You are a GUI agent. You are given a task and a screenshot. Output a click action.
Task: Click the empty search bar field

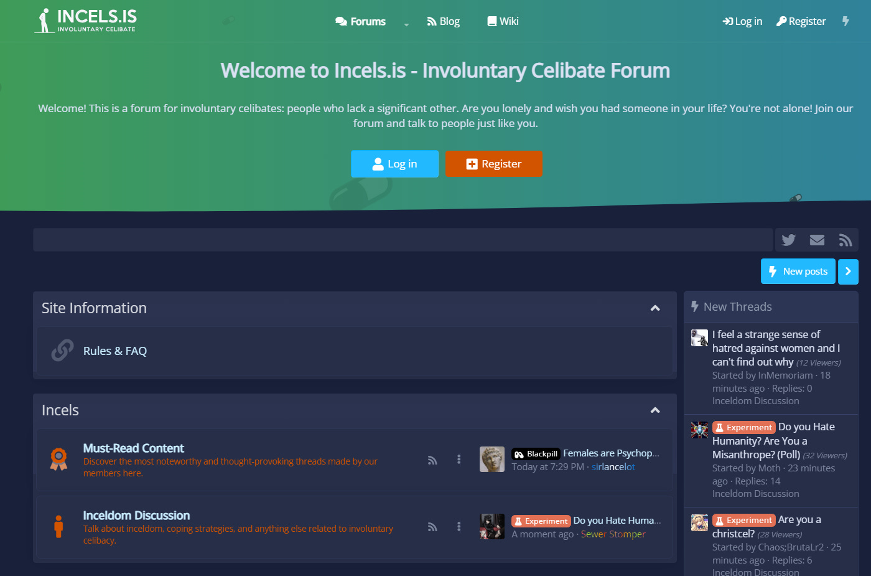click(x=403, y=240)
